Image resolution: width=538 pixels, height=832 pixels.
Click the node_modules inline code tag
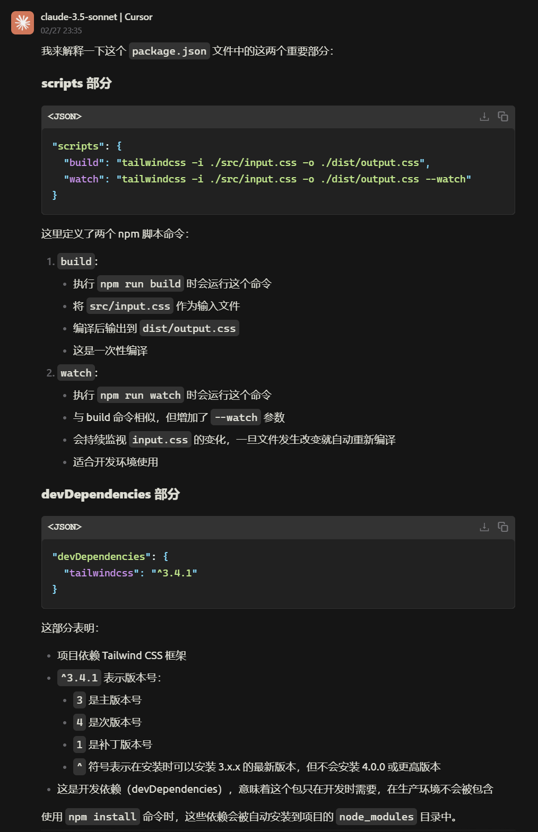coord(376,817)
